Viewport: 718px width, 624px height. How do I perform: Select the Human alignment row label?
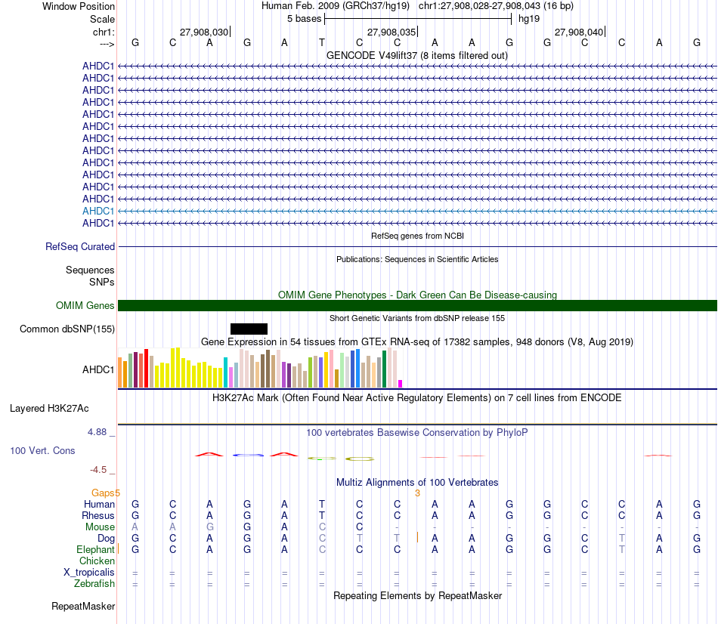click(99, 505)
